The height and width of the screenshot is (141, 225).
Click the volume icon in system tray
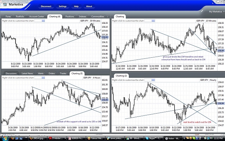pyautogui.click(x=212, y=138)
